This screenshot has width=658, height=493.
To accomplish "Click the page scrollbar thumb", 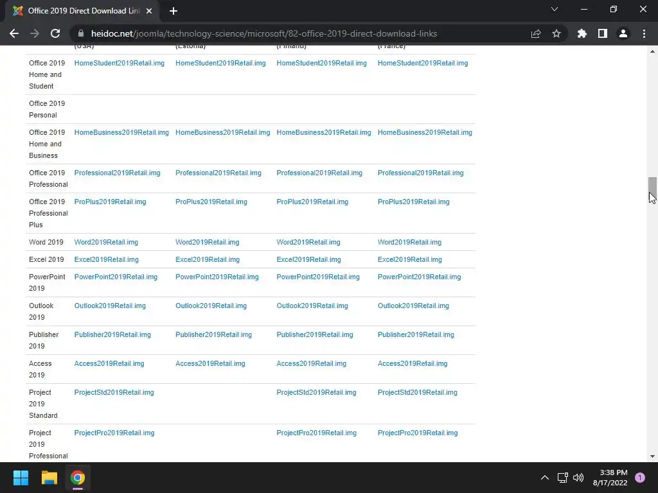I will click(652, 187).
